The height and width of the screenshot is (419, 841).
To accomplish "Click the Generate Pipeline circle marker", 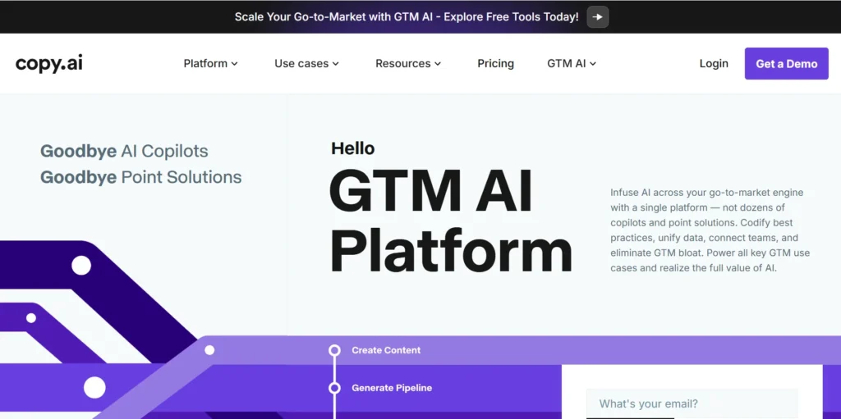I will [x=335, y=388].
